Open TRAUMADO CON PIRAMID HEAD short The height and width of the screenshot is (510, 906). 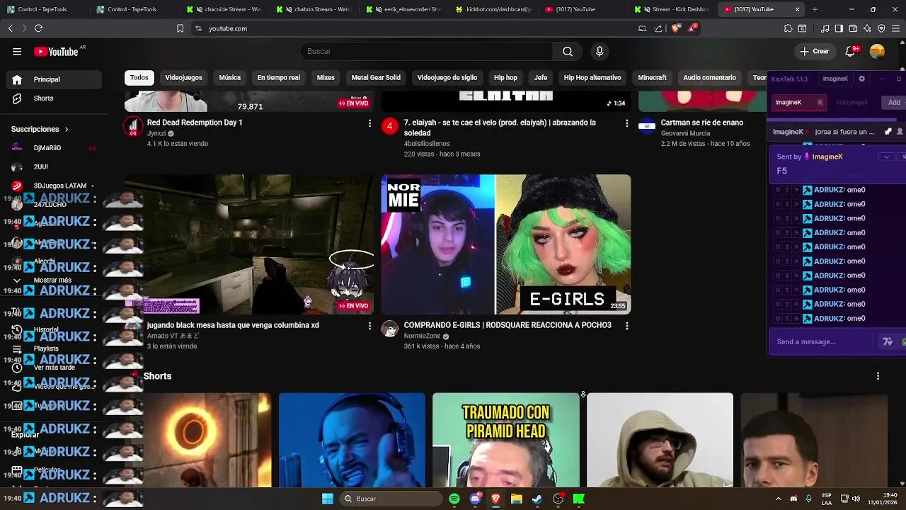506,440
